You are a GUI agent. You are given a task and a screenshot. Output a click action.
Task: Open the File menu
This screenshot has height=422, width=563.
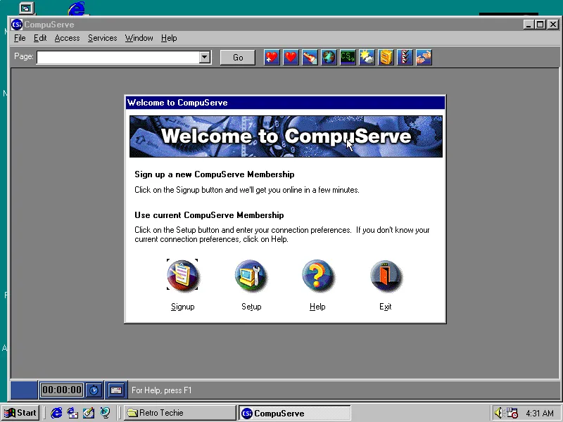point(20,38)
